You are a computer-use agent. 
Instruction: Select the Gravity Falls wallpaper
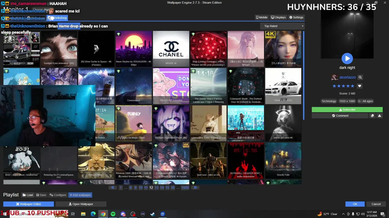[283, 160]
